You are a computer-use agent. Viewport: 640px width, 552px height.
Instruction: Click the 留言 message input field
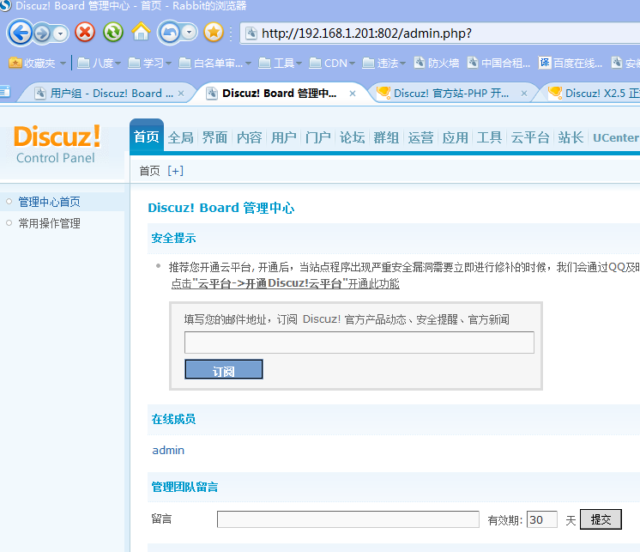(x=348, y=519)
